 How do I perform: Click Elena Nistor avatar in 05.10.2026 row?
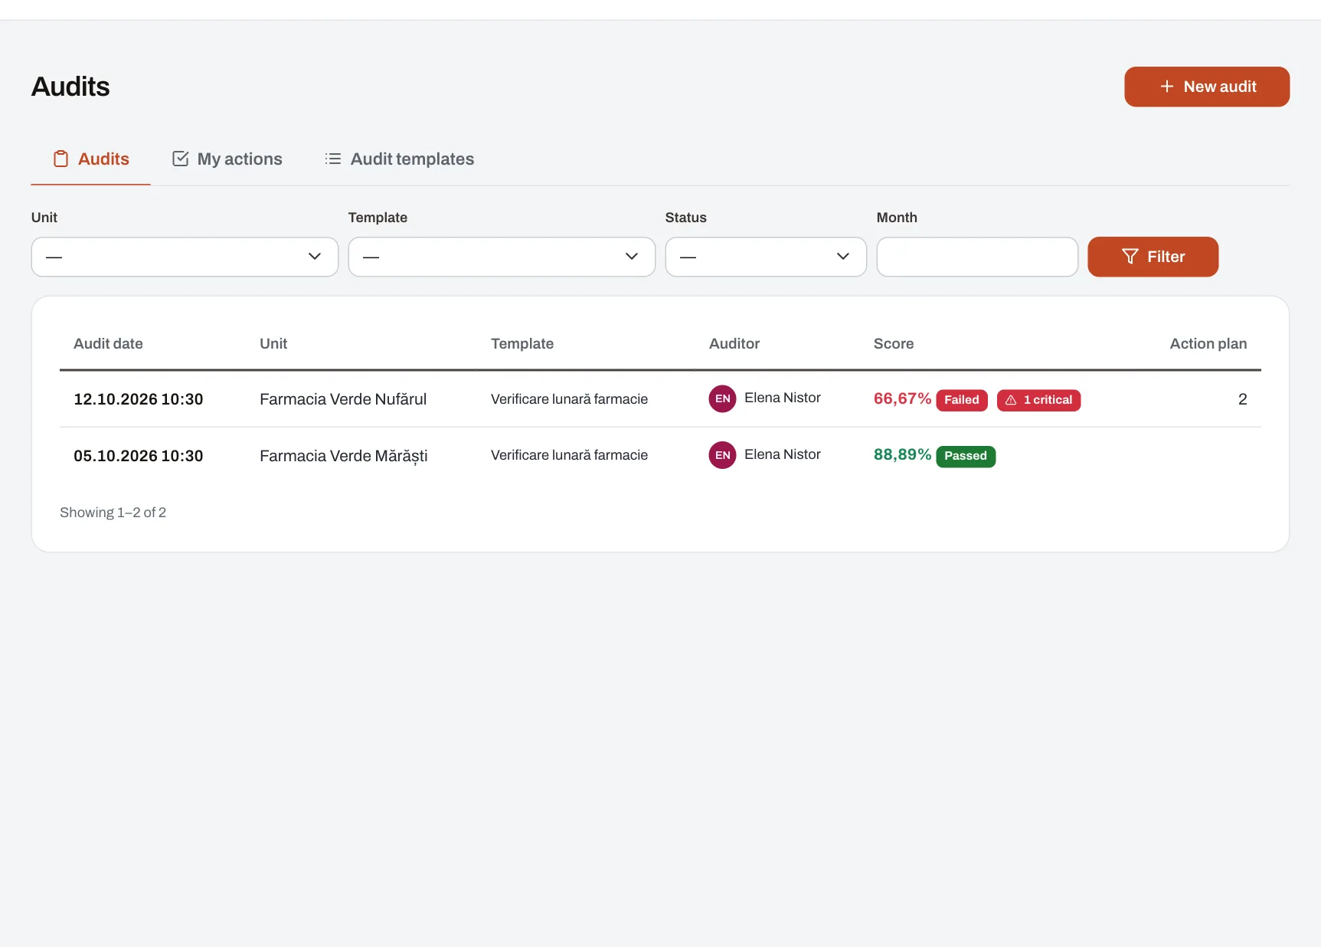pyautogui.click(x=722, y=455)
